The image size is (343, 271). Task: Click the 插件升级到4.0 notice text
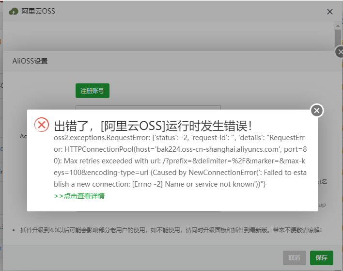point(171,230)
